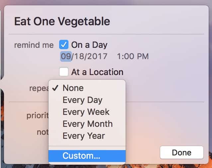The width and height of the screenshot is (212, 168).
Task: Select the year "2017" in the date
Action: pos(97,56)
